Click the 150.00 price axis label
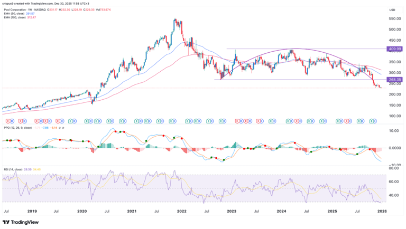Viewport: 406px width, 229px height. pos(395,106)
